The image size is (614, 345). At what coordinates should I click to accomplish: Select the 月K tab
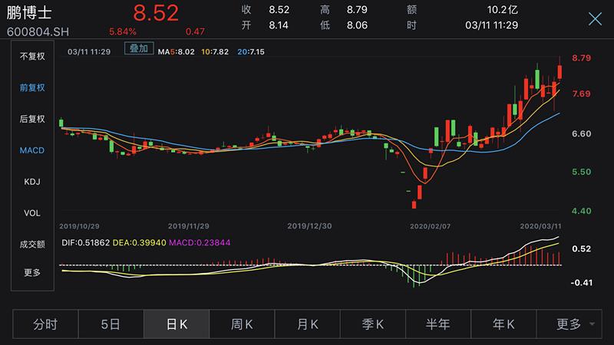[308, 324]
